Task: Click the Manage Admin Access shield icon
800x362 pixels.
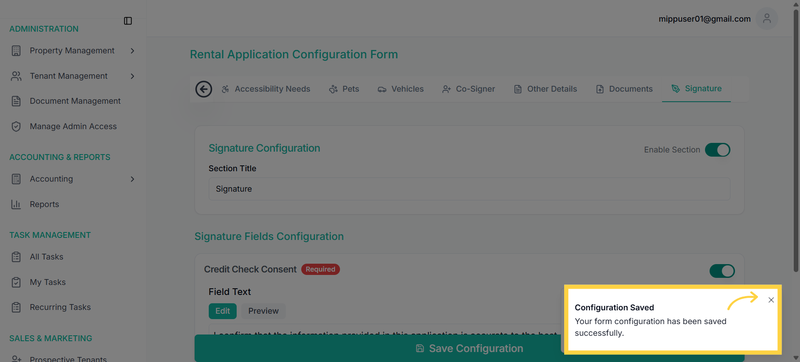Action: tap(16, 127)
